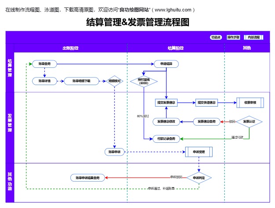Select the 申请结算 node
This screenshot has width=275, height=208.
166,64
